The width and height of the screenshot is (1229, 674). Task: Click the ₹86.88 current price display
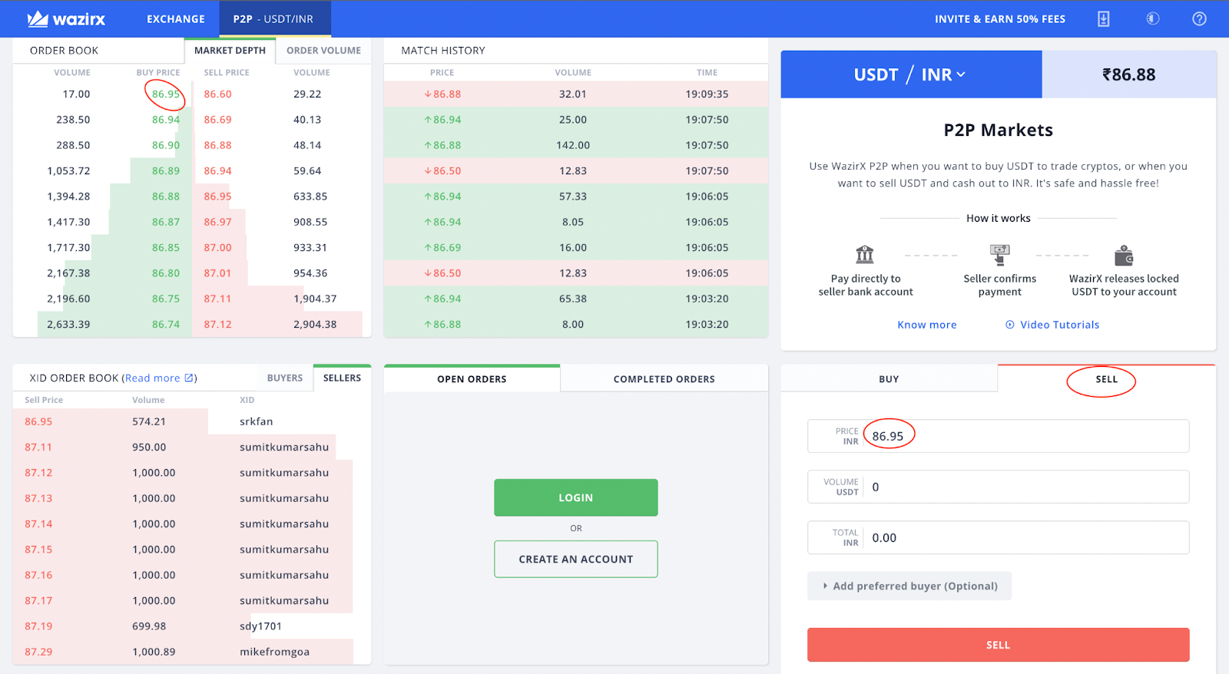pyautogui.click(x=1129, y=74)
